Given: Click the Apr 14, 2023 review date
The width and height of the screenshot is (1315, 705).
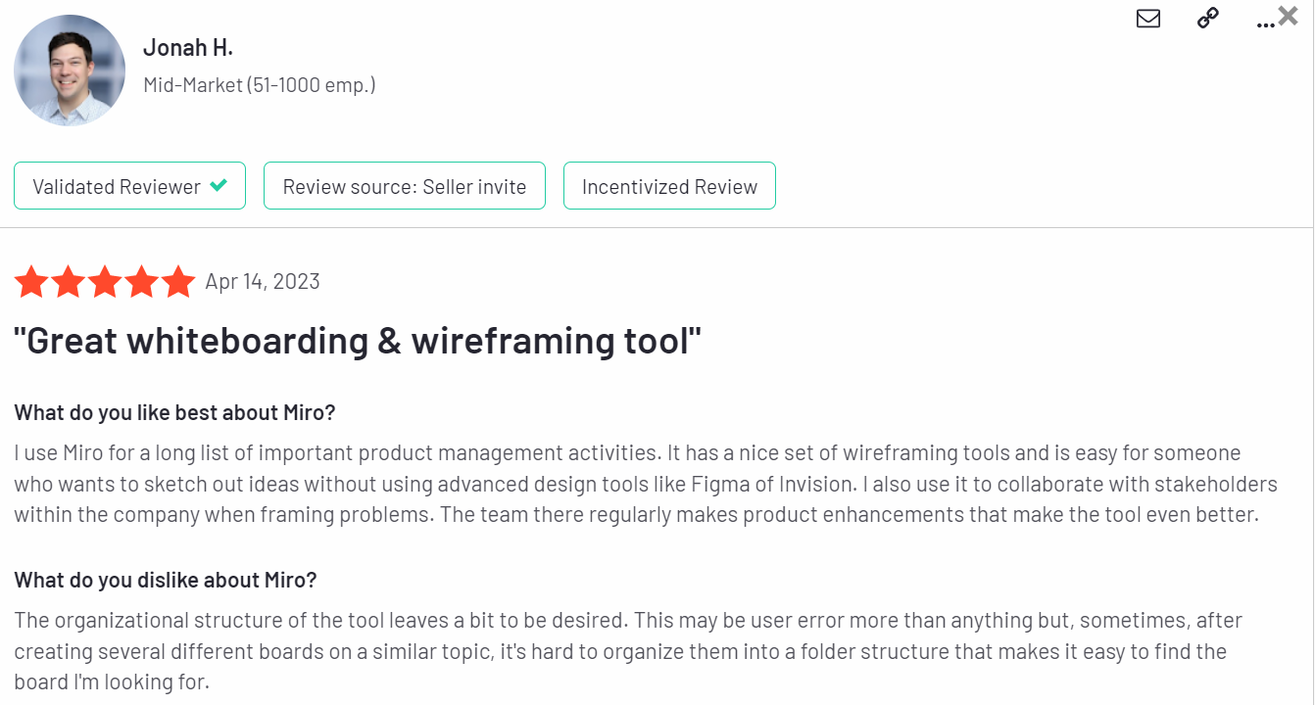Looking at the screenshot, I should tap(263, 282).
